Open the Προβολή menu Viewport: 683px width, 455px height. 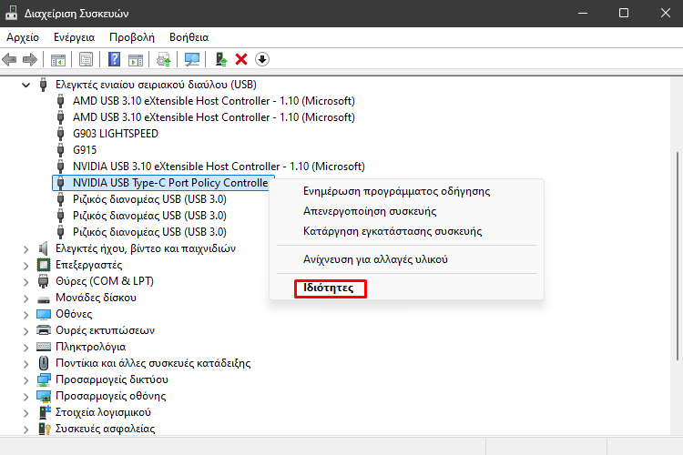click(x=132, y=37)
